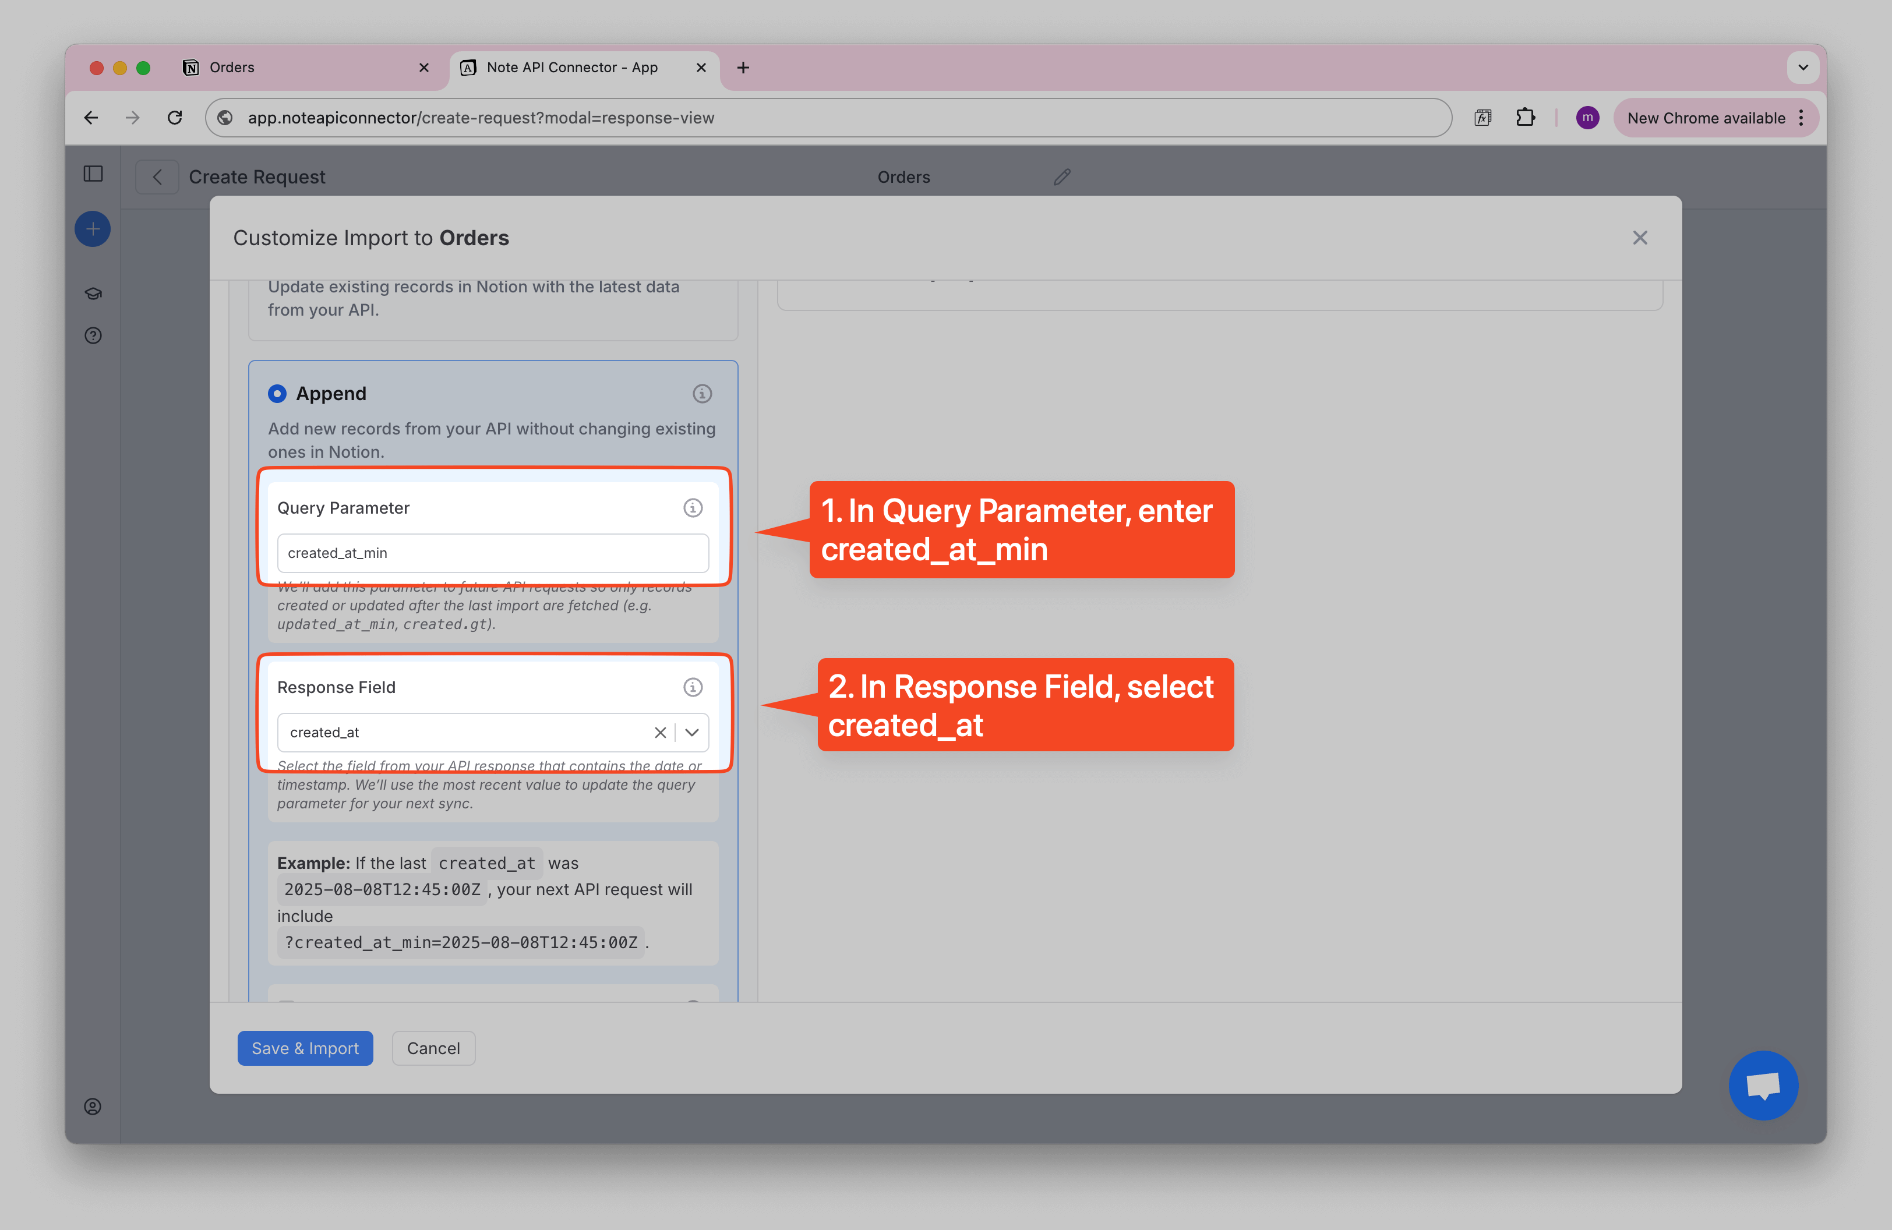The image size is (1892, 1230).
Task: Open the account profile icon in sidebar
Action: (93, 1107)
